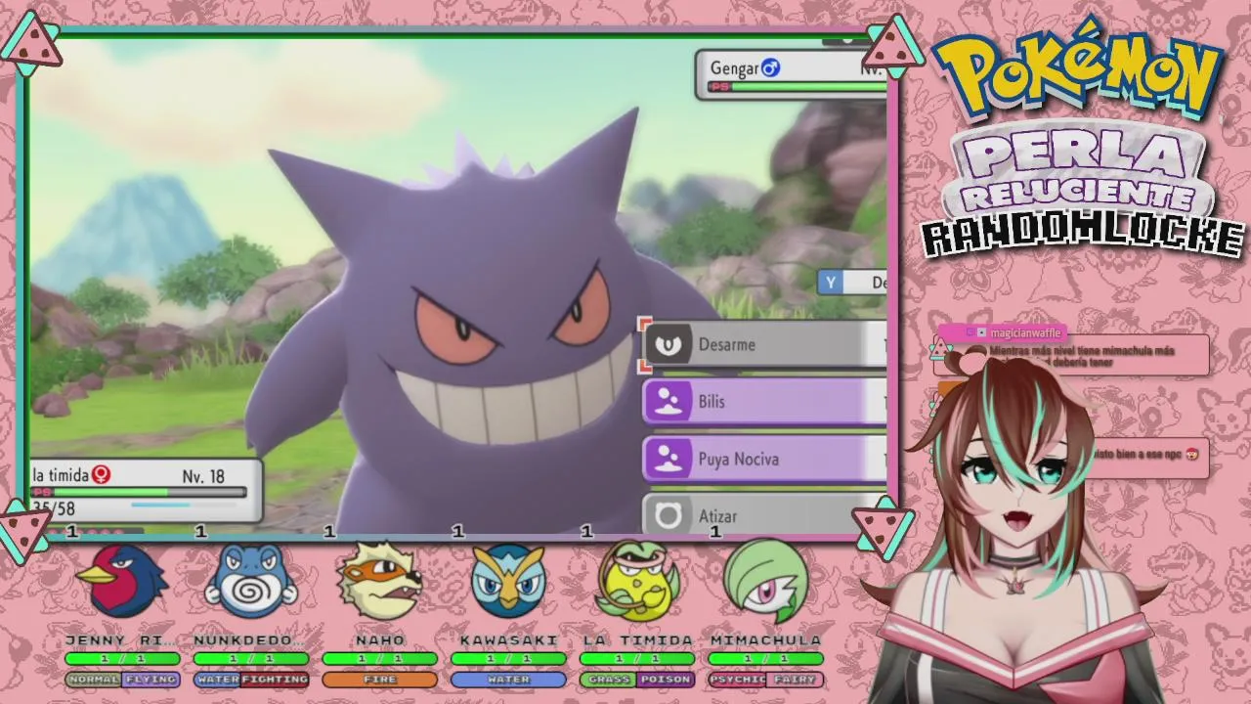Click the GRASS type badge
The width and height of the screenshot is (1251, 704).
608,680
